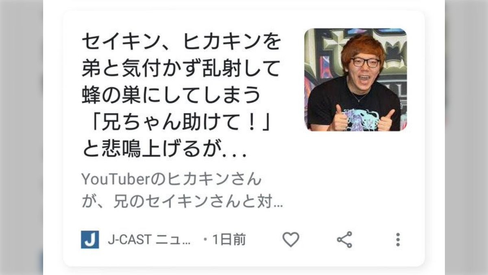The width and height of the screenshot is (488, 275).
Task: Click white margin left of the card
Action: (53, 137)
